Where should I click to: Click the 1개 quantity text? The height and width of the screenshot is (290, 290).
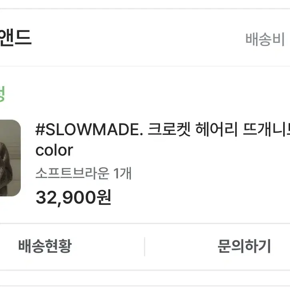122,173
